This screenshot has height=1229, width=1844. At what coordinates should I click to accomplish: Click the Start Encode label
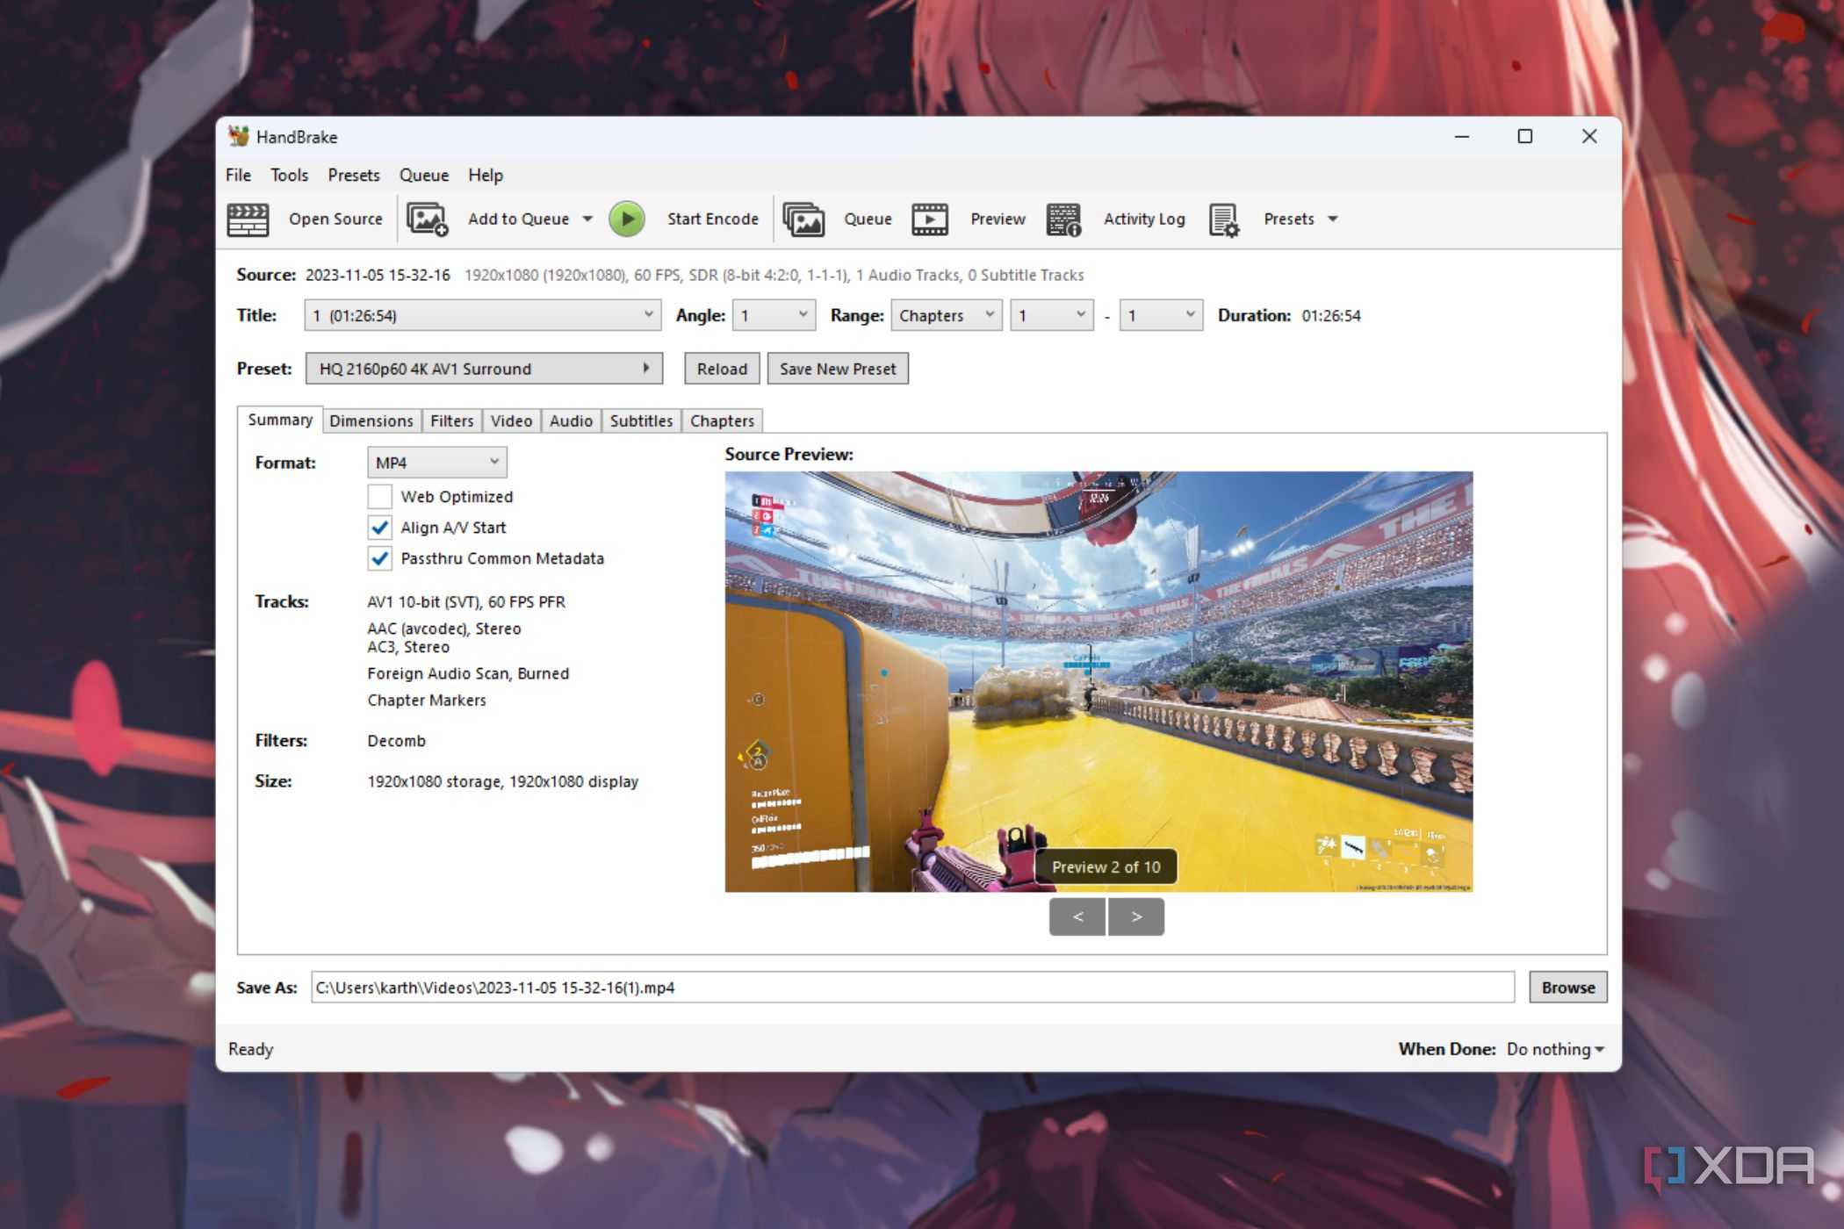[x=713, y=219]
